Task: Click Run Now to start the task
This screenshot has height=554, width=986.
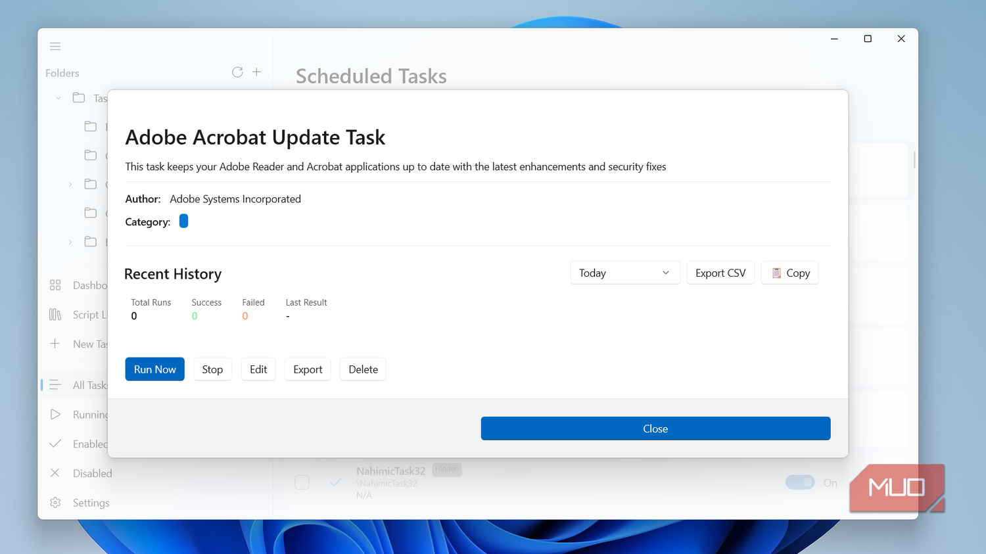Action: coord(155,369)
